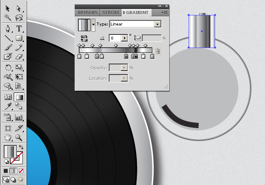Switch to the Brushes tab
This screenshot has height=185, width=265.
[87, 13]
